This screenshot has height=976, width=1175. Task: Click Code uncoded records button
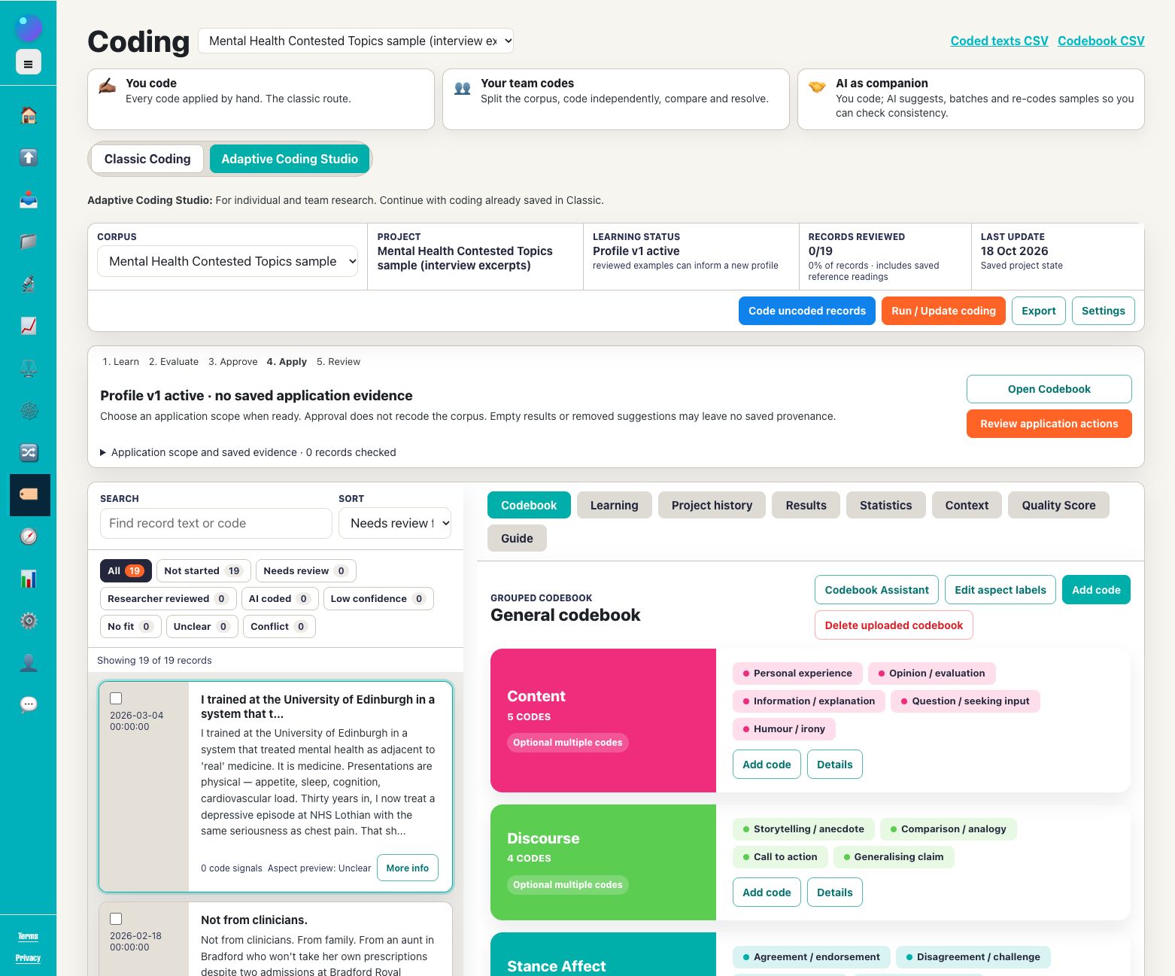coord(807,311)
